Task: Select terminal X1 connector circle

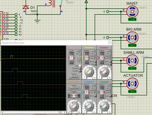Action: [x=16, y=32]
